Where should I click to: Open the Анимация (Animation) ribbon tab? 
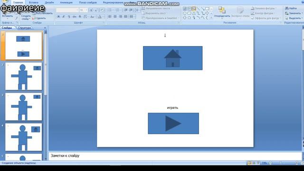click(66, 2)
